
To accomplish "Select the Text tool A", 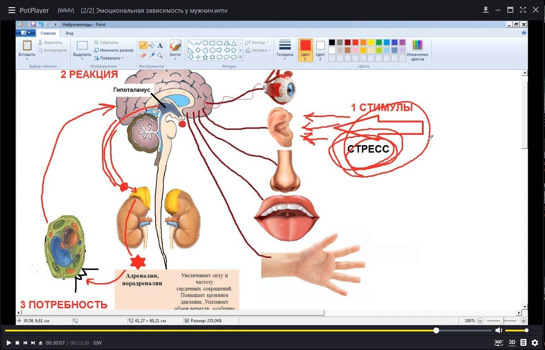I will tap(160, 46).
